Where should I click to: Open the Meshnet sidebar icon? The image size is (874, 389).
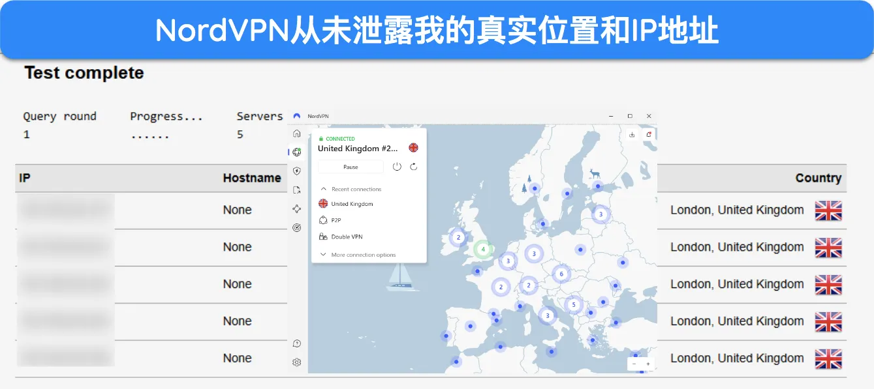click(297, 209)
